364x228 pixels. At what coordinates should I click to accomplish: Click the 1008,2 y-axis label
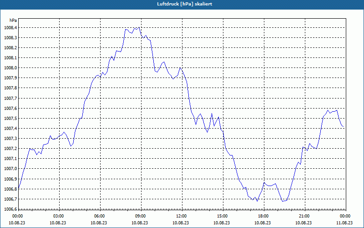coord(10,48)
